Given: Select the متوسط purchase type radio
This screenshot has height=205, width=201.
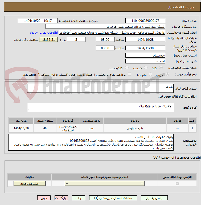Looking at the screenshot, I should coord(150,74).
